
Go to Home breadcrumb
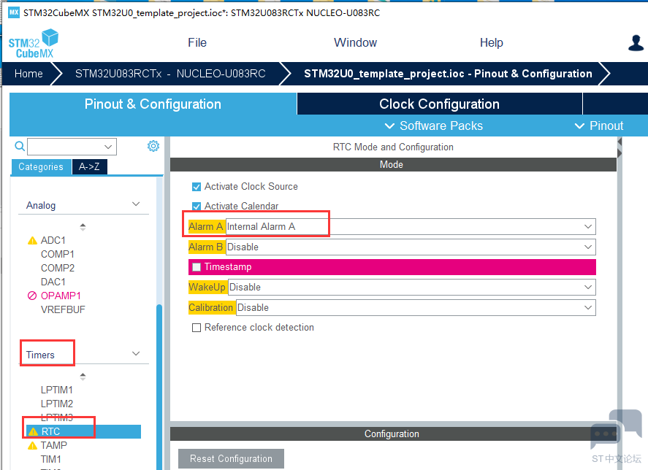coord(28,74)
